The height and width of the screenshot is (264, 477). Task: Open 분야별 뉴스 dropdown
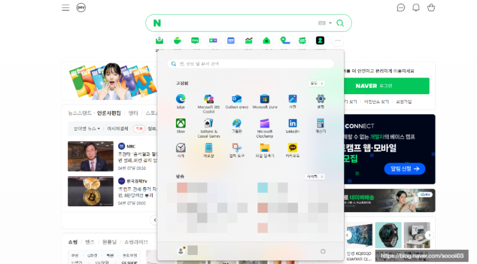tap(87, 129)
